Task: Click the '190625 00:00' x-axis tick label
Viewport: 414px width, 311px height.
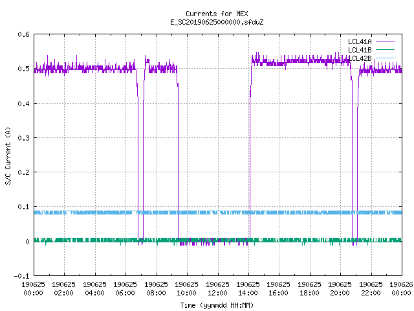Action: click(33, 289)
